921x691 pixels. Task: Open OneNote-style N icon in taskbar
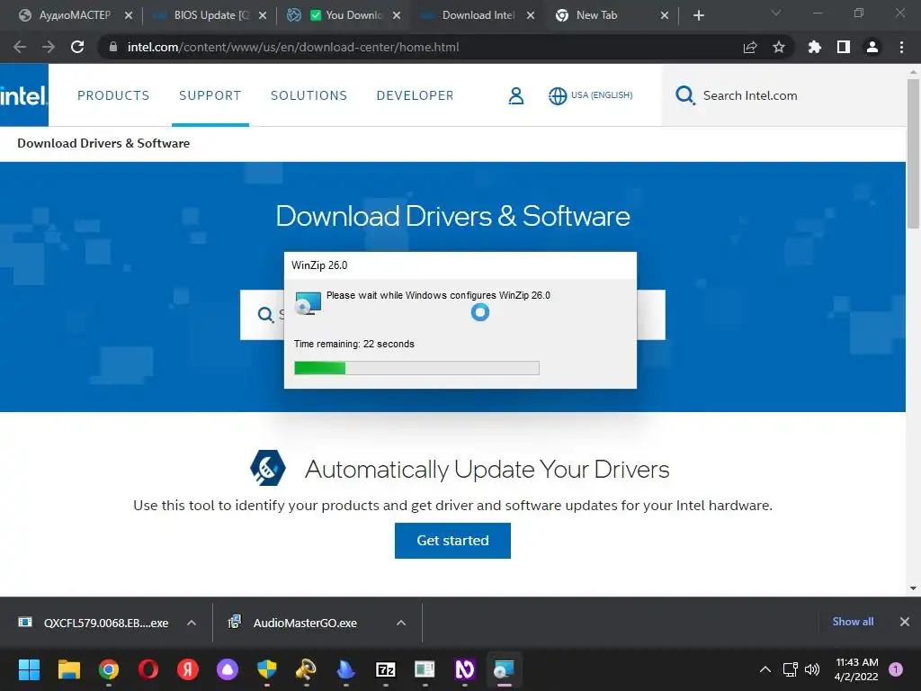pos(465,669)
